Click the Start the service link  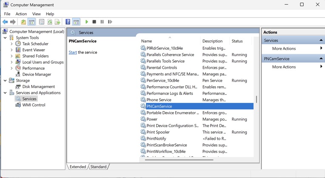tap(73, 52)
